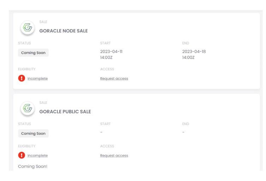
Task: Open Incomplete eligibility link for Node Sale
Action: coord(37,79)
